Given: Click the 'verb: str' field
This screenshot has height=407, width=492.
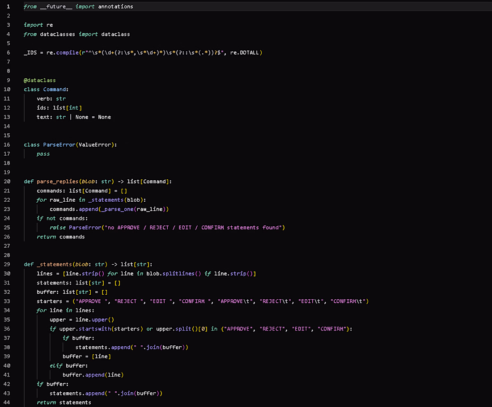Looking at the screenshot, I should pos(51,98).
